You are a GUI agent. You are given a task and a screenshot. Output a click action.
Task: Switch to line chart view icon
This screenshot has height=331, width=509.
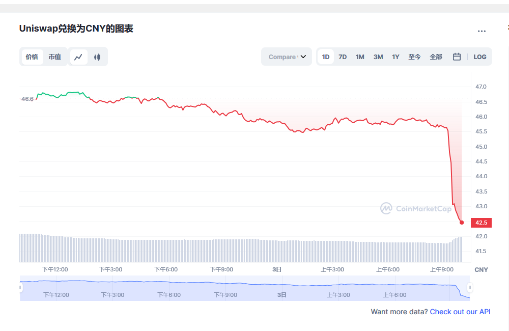(78, 57)
